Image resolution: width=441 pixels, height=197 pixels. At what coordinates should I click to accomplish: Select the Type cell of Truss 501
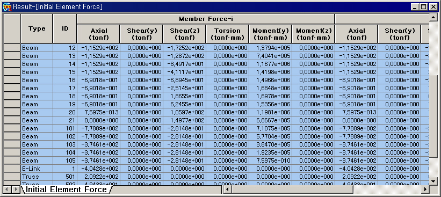(x=37, y=177)
